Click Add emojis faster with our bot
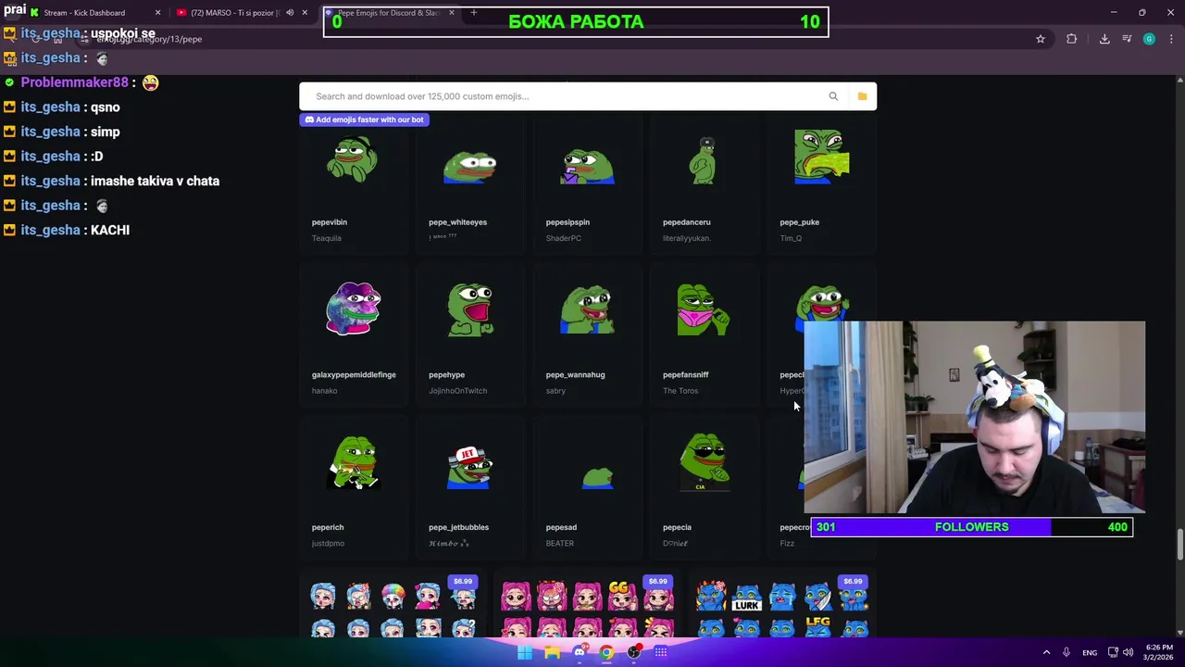This screenshot has width=1185, height=667. click(364, 120)
